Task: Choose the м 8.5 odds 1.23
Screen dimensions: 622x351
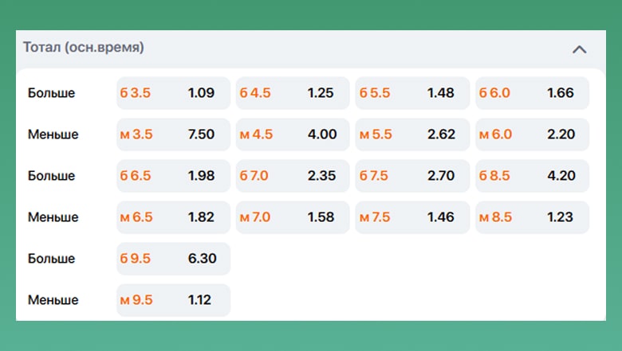Action: pyautogui.click(x=532, y=217)
